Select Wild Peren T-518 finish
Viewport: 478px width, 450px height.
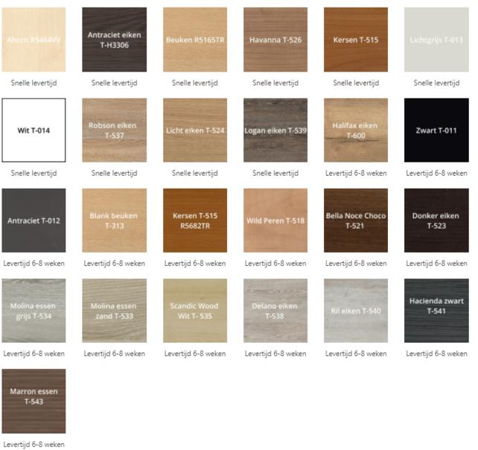[x=275, y=221]
